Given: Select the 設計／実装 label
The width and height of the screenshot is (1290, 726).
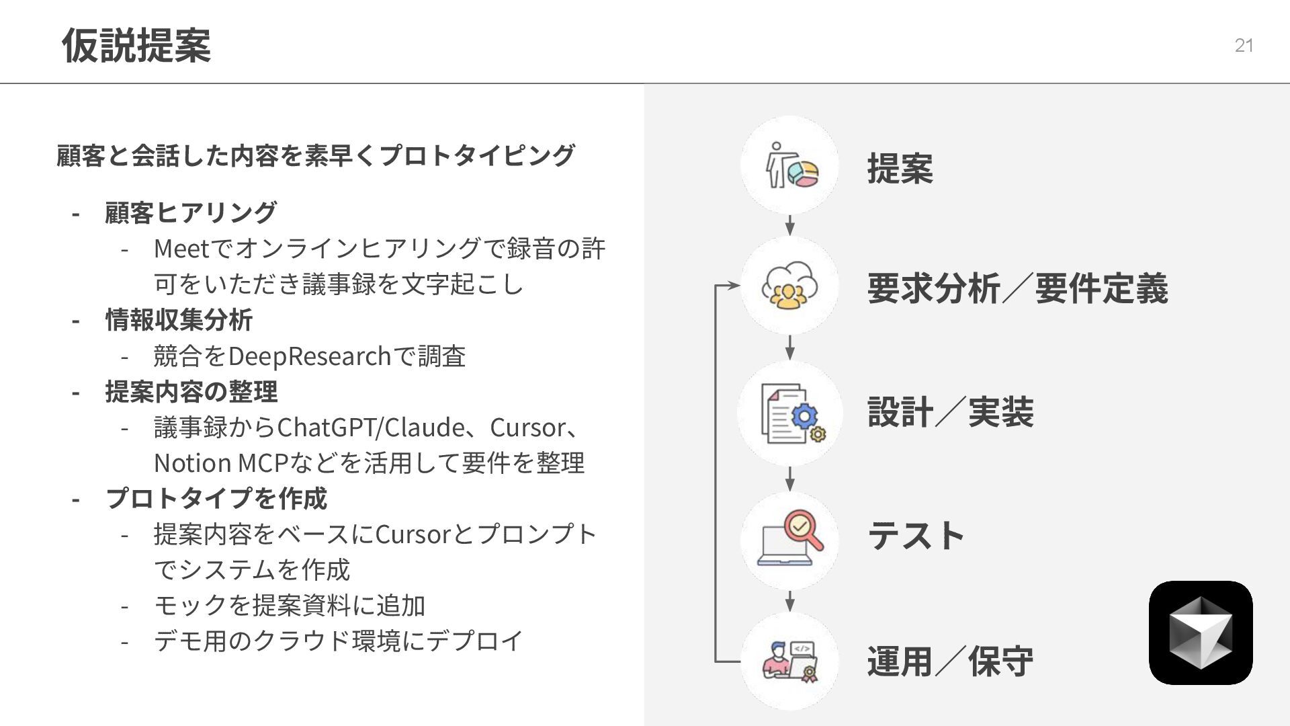Looking at the screenshot, I should point(950,412).
